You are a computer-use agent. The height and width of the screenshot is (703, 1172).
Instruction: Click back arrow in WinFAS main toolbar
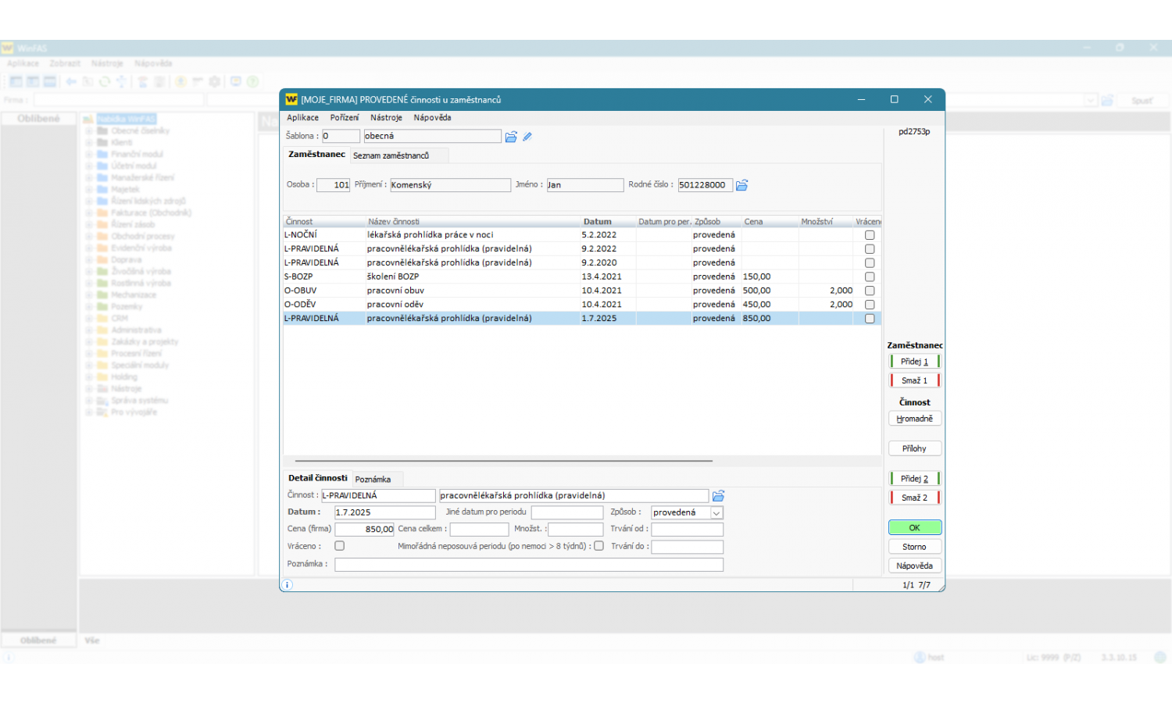tap(71, 81)
